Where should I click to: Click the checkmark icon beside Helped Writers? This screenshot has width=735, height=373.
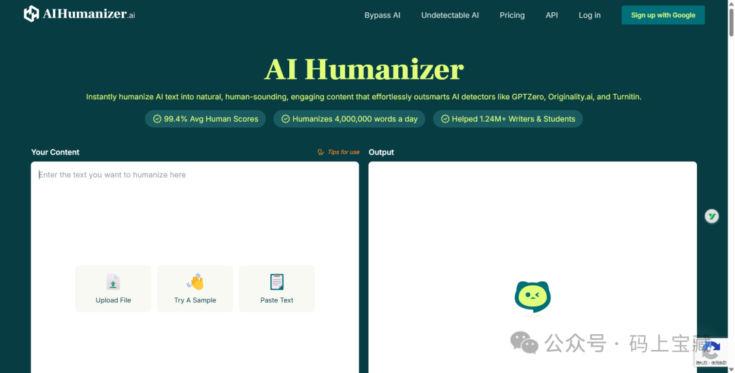point(445,119)
